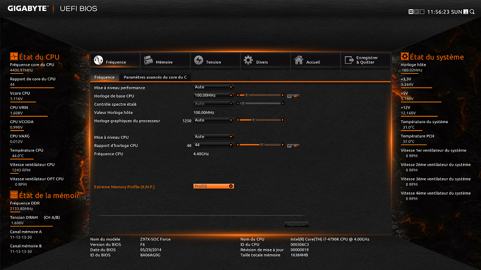Screen dimensions: 481x270
Task: Open Contrôle spectre étalé dropdown
Action: pos(214,103)
